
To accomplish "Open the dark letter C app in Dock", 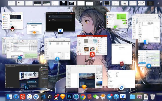I will pyautogui.click(x=49, y=97).
